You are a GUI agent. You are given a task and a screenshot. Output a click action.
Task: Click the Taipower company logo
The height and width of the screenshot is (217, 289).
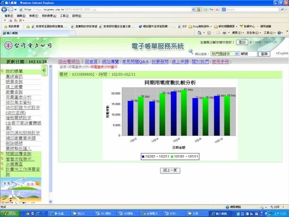(x=28, y=45)
